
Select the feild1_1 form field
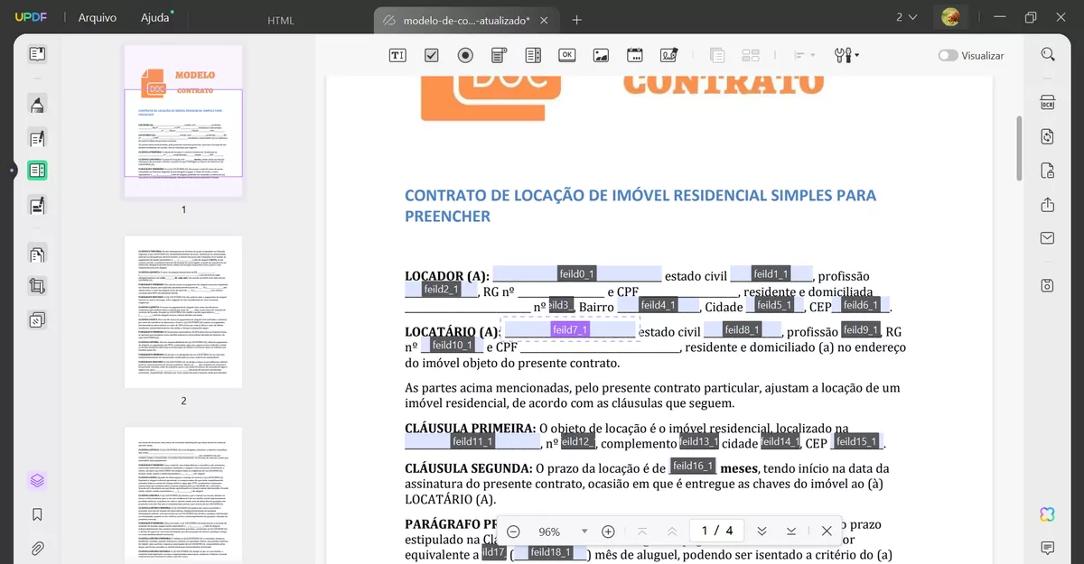tap(771, 274)
